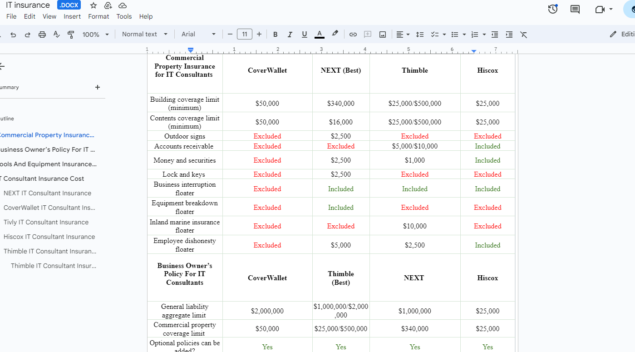This screenshot has width=635, height=352.
Task: Toggle bold formatting
Action: tap(275, 35)
